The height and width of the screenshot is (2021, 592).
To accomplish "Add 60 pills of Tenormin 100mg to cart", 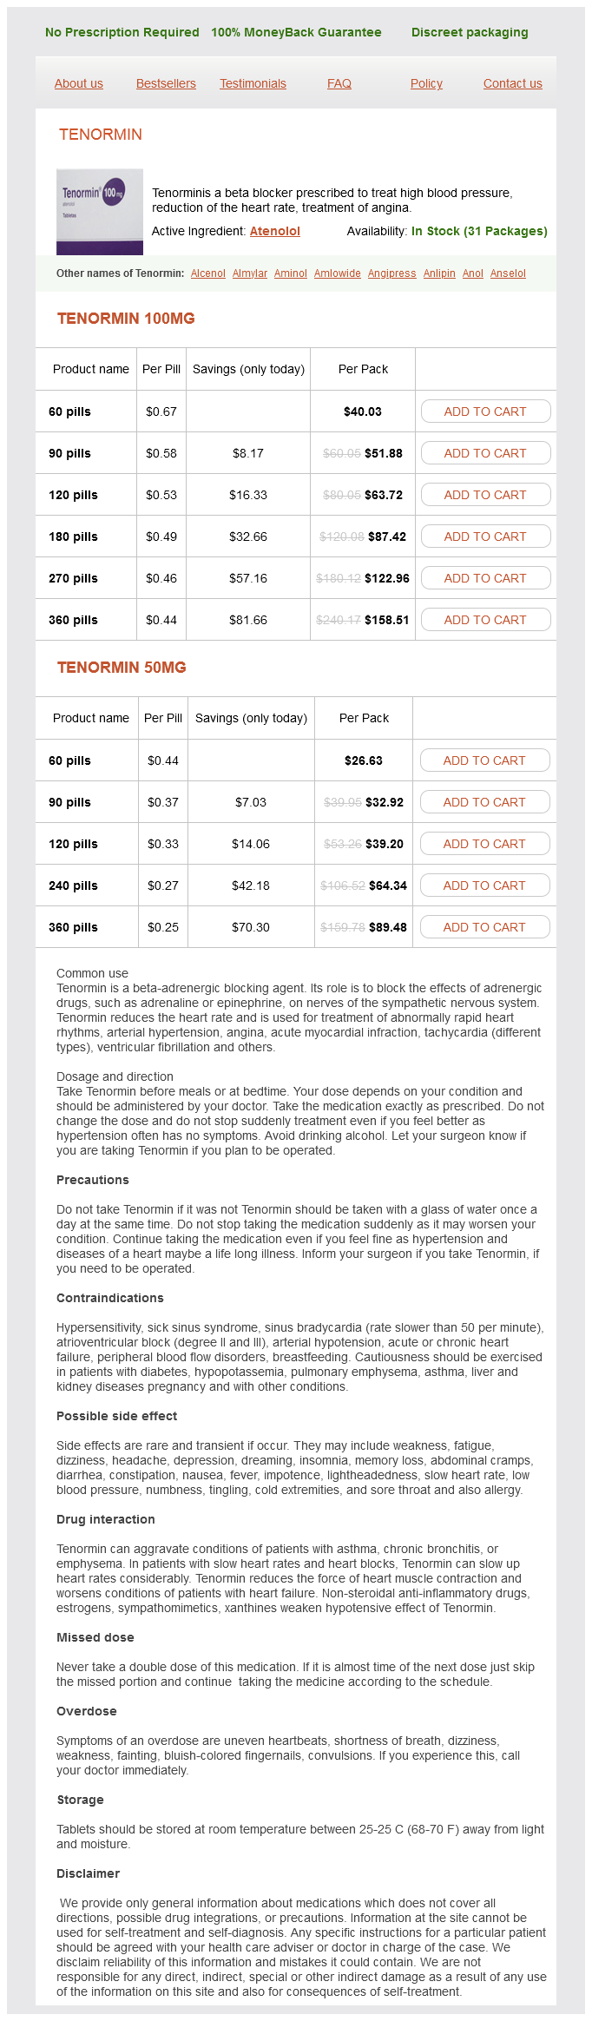I will (x=485, y=411).
